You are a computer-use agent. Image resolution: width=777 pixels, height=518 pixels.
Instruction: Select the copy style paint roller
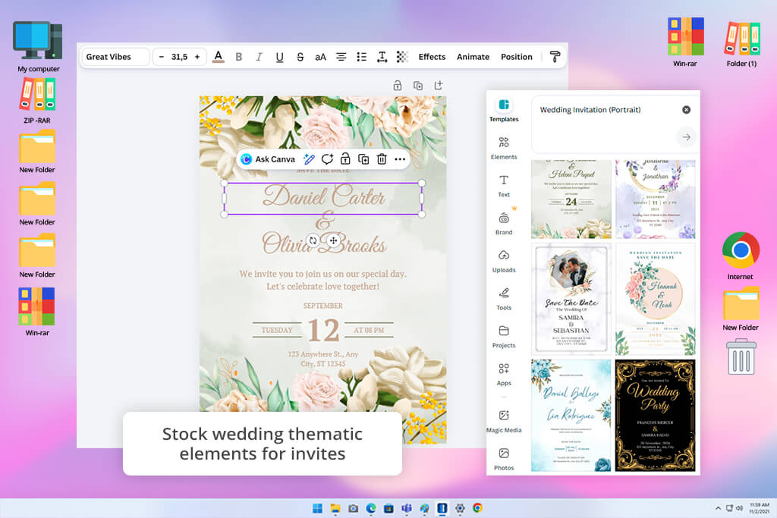click(x=555, y=57)
